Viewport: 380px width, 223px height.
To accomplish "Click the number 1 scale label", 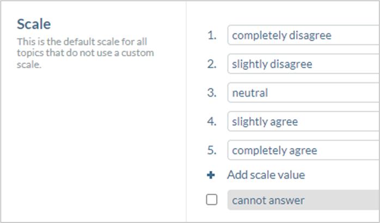I will click(212, 35).
